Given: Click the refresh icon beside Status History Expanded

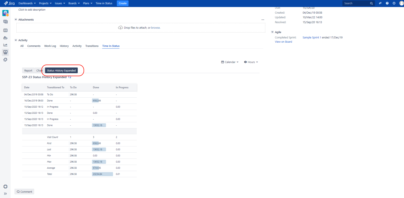Looking at the screenshot, I should pos(70,77).
